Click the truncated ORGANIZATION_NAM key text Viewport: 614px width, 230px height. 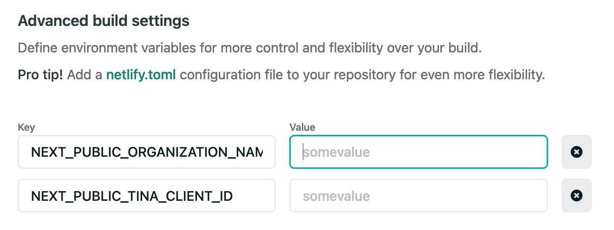pyautogui.click(x=147, y=152)
